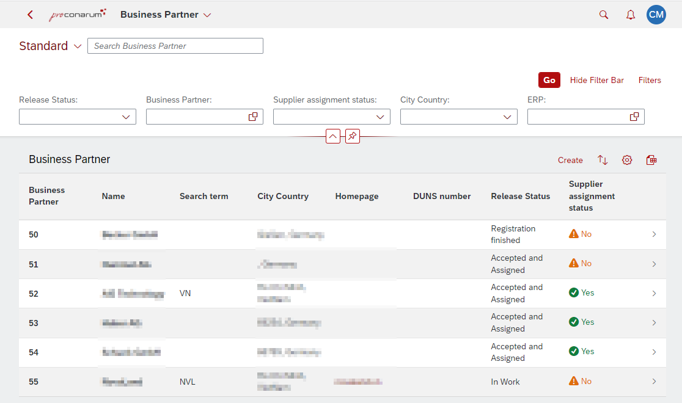
Task: Open the Standard view selector
Action: coord(50,46)
